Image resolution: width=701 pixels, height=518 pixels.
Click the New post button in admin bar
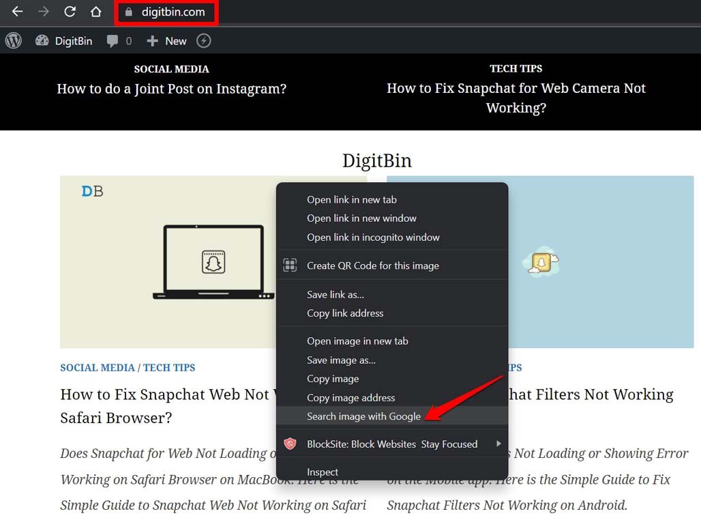tap(167, 41)
